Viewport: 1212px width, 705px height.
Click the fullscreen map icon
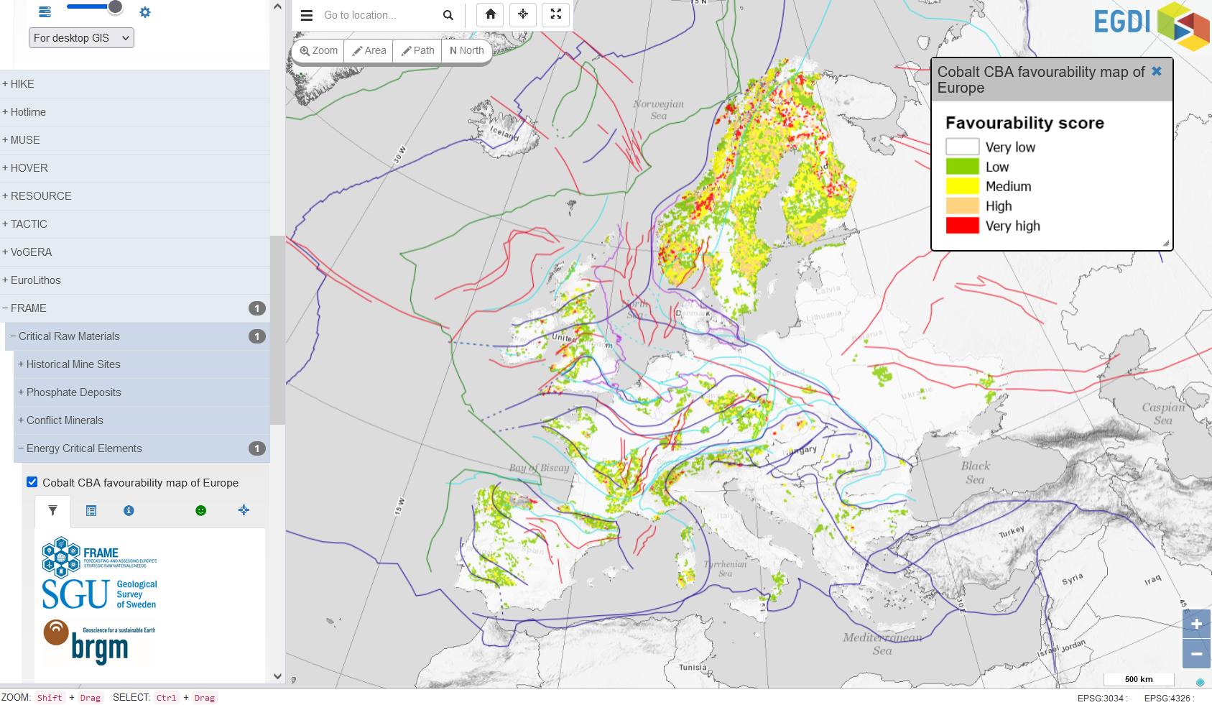point(555,14)
